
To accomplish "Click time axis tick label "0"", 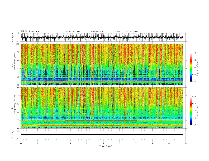I will pos(21,143).
